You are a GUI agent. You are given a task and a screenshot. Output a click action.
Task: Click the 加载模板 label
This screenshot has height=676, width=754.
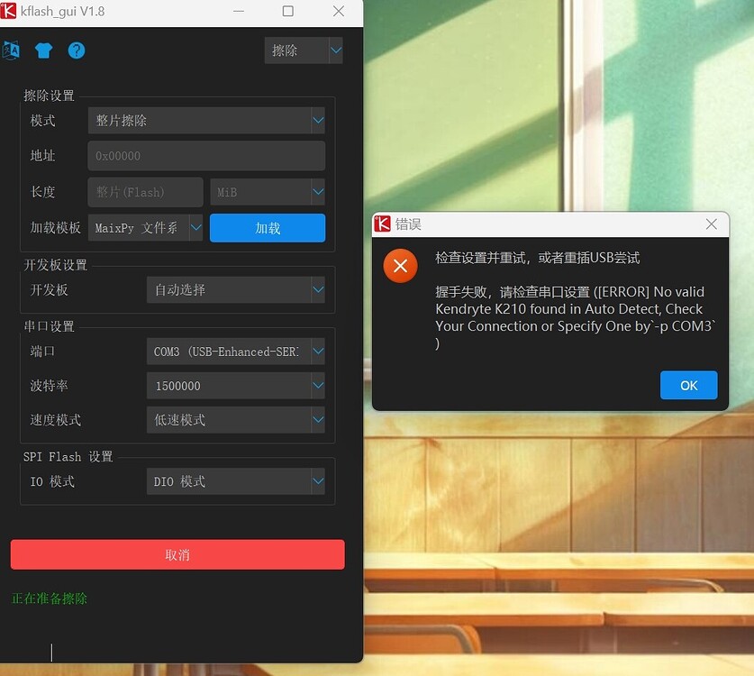coord(55,227)
